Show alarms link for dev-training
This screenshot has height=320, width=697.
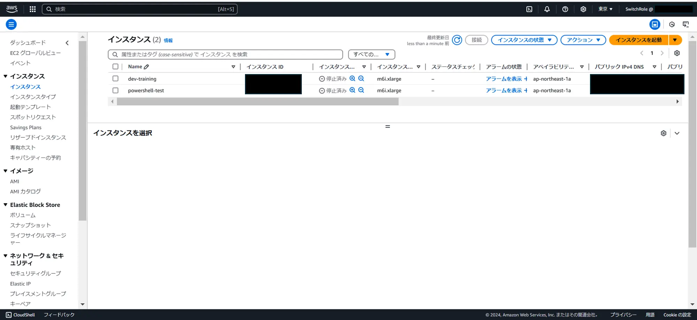pyautogui.click(x=504, y=79)
